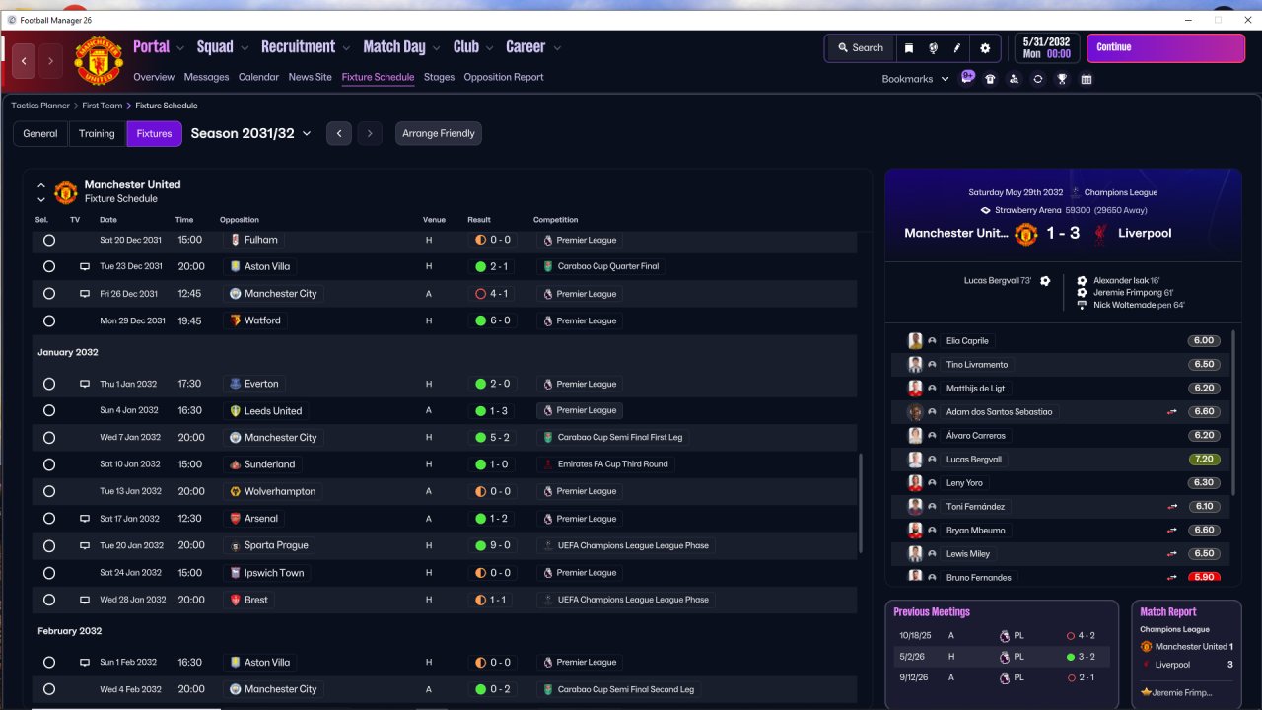Select the General view button

point(40,133)
